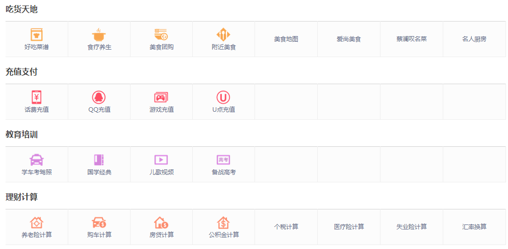Select the 游戏充值 gamepad icon
This screenshot has height=249, width=508.
(161, 97)
